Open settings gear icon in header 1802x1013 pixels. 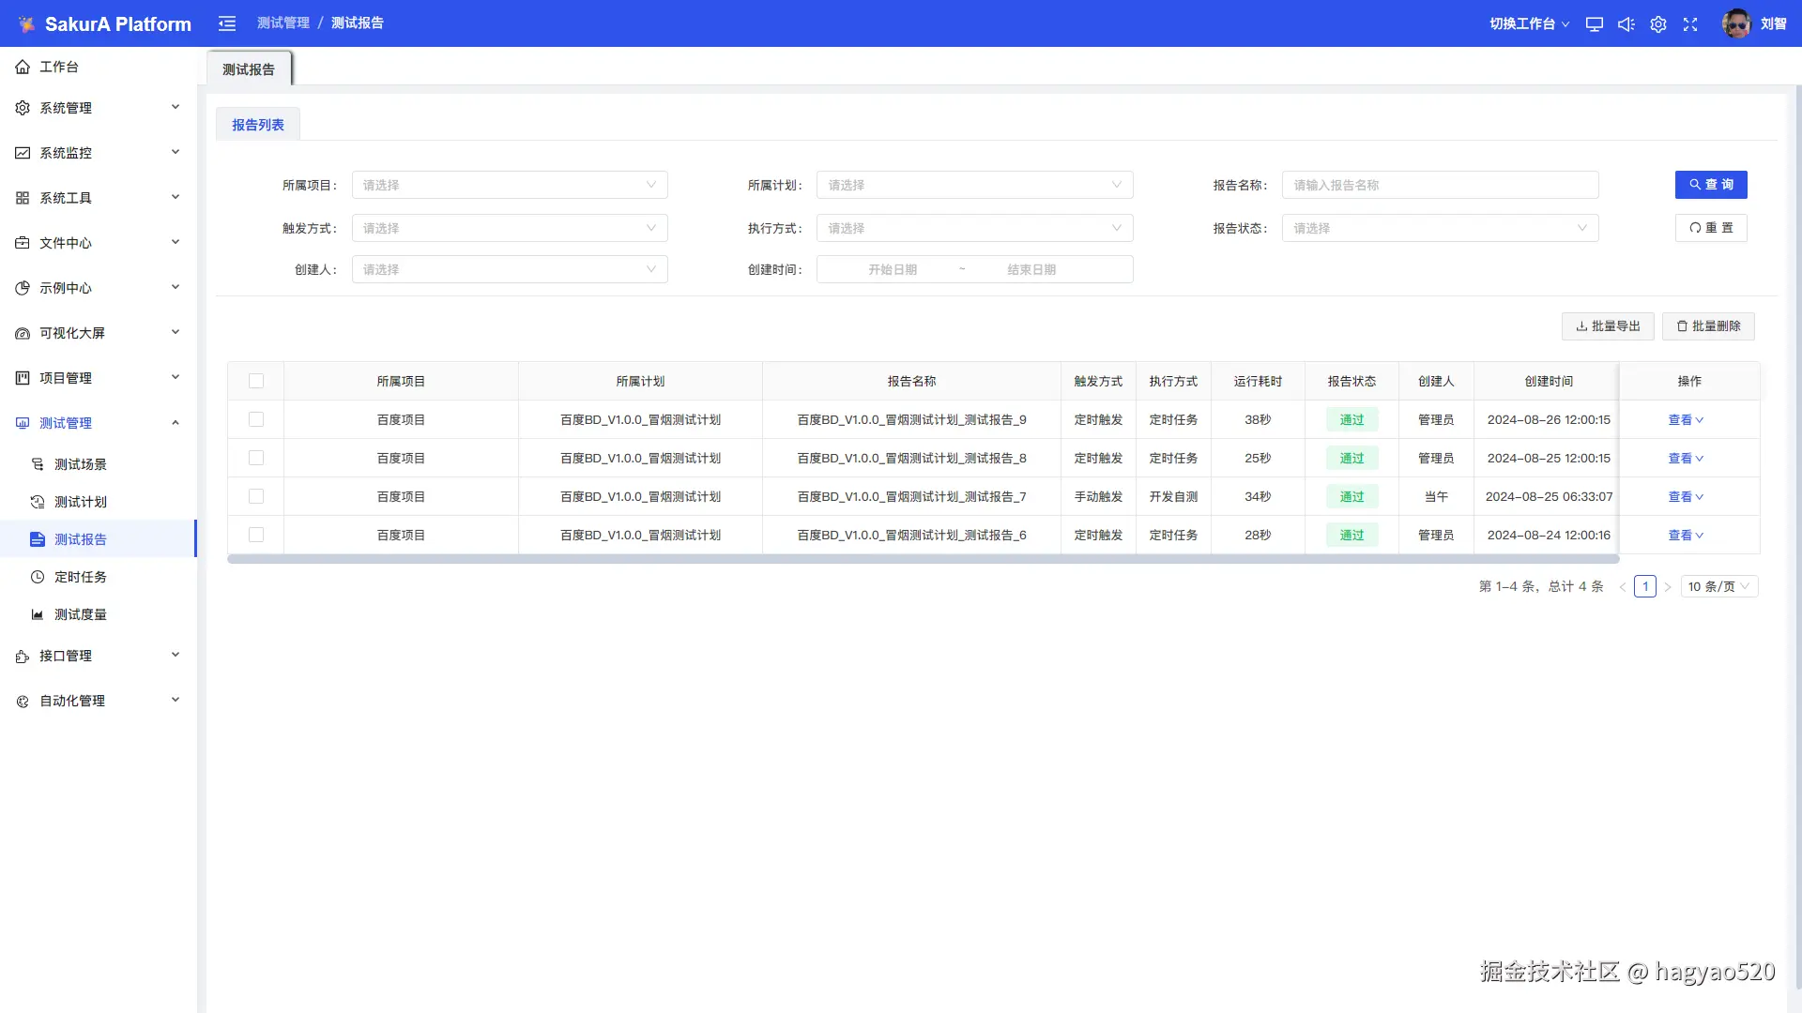point(1658,24)
